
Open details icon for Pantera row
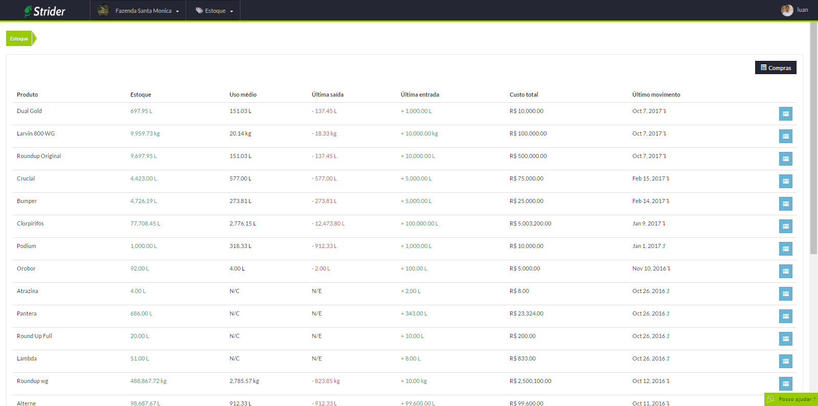click(785, 316)
